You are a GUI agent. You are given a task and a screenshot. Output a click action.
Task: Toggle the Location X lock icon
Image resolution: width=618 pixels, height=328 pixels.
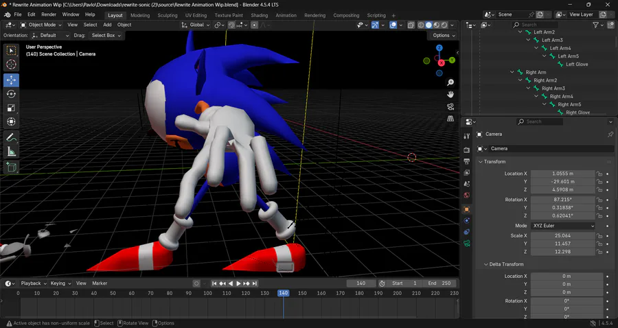(x=599, y=174)
